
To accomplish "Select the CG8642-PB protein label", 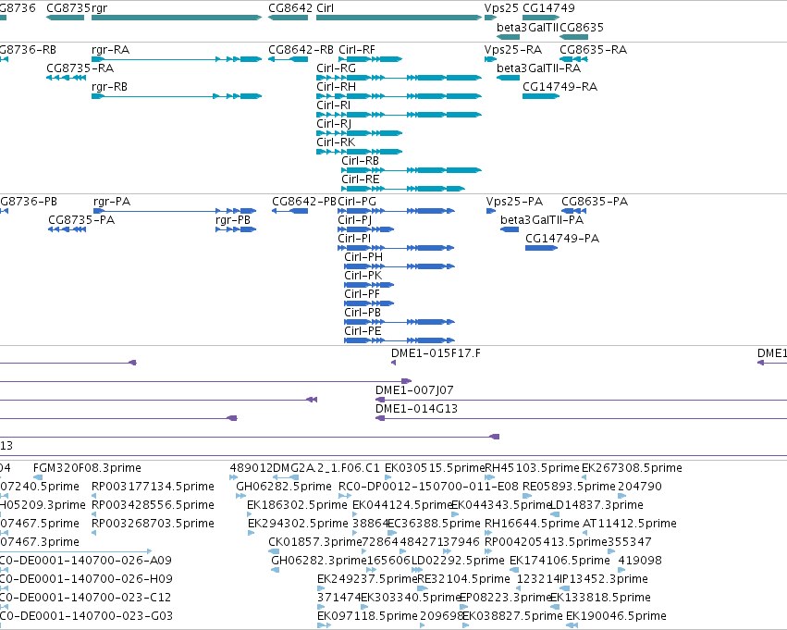I will coord(304,202).
